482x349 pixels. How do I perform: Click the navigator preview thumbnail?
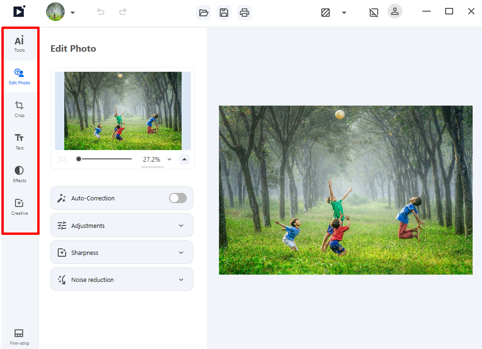point(123,111)
